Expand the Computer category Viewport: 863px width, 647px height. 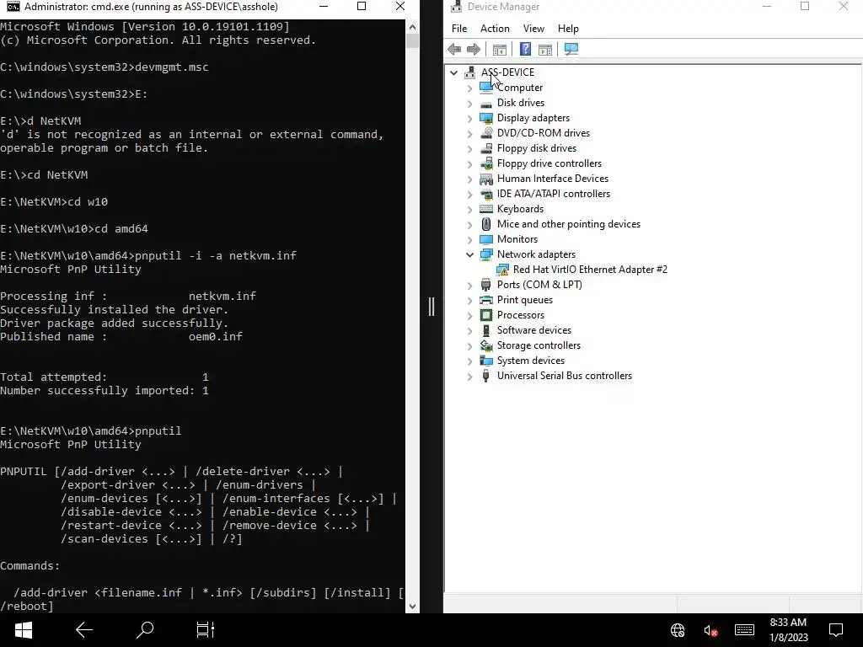(x=469, y=88)
